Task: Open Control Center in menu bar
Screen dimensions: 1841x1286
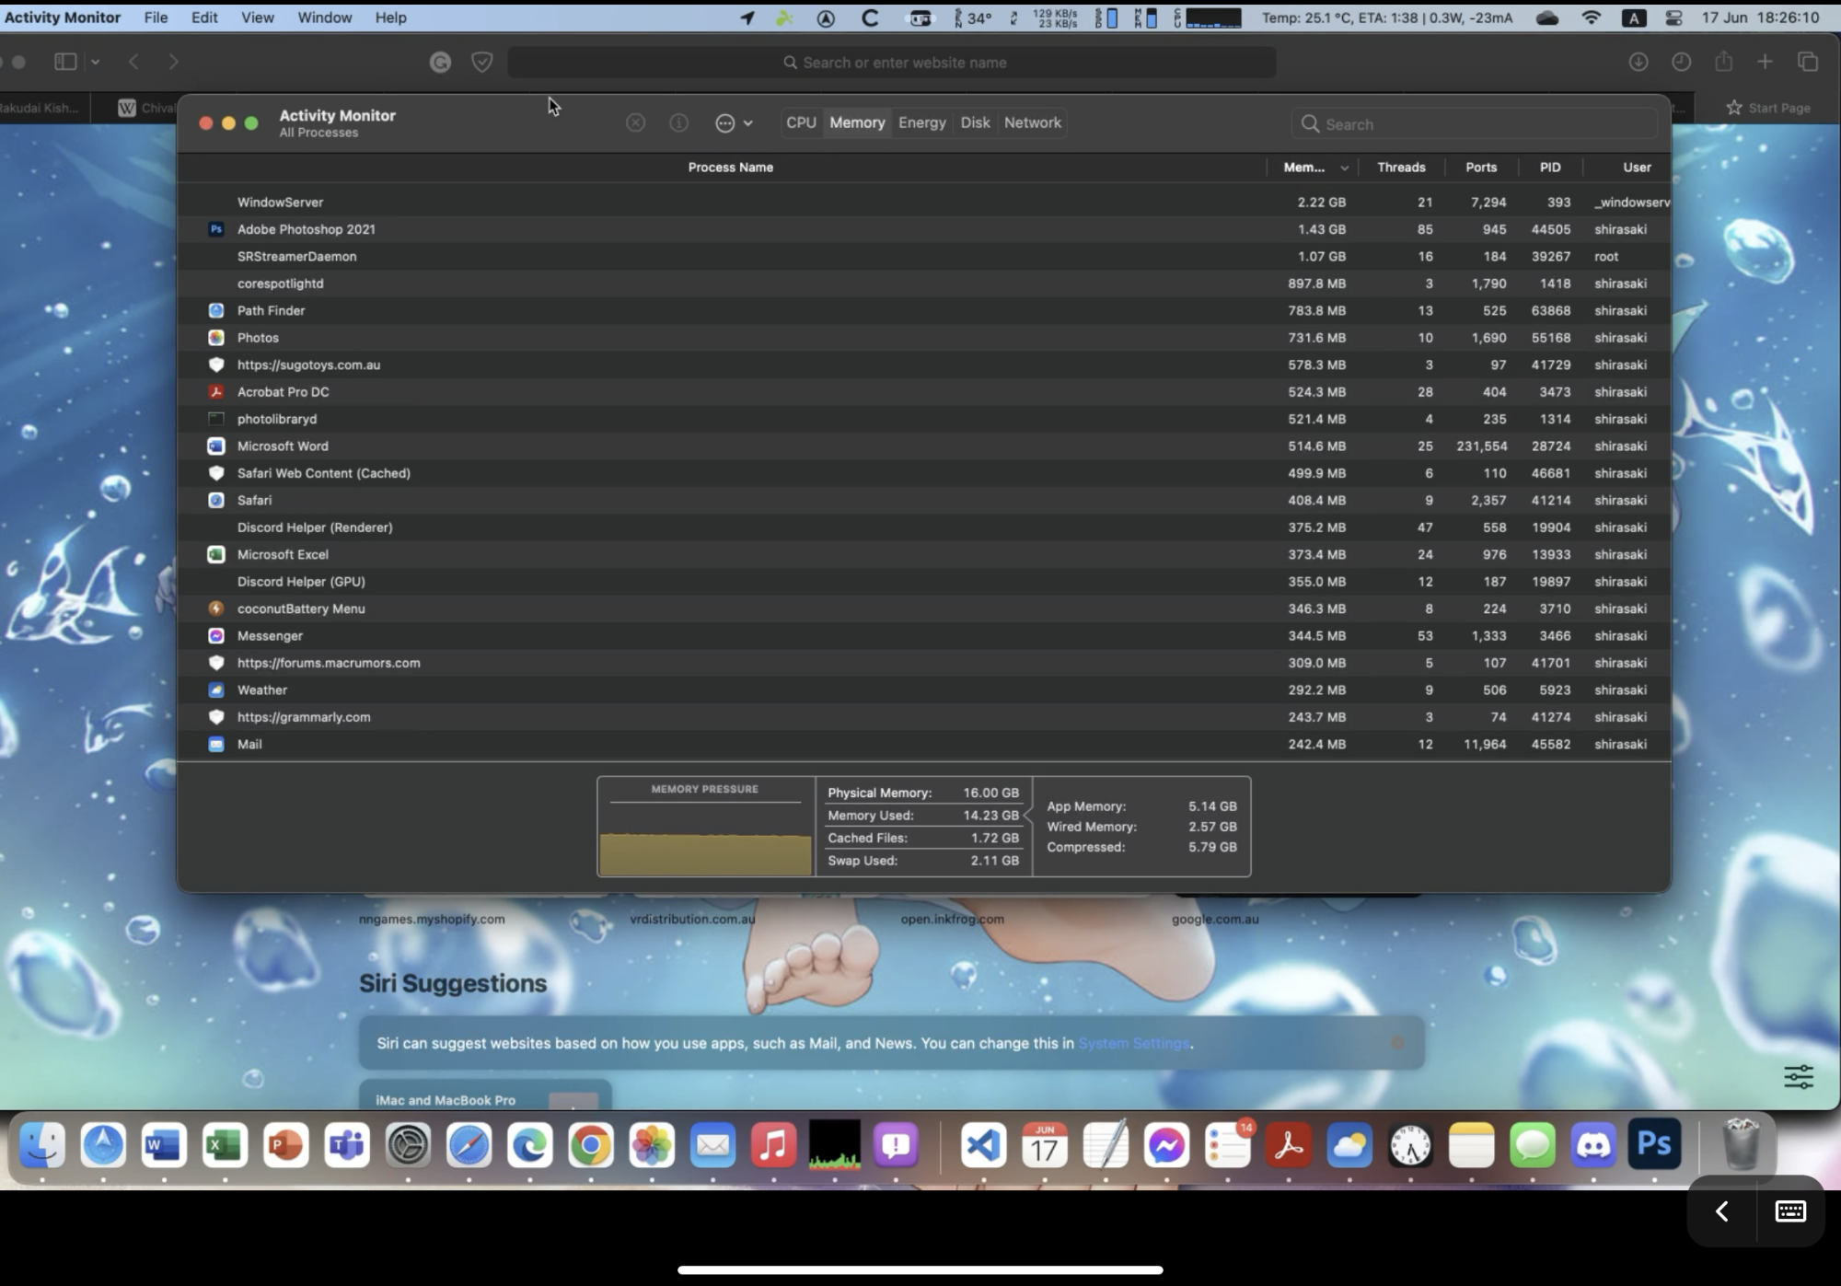Action: [x=1673, y=17]
